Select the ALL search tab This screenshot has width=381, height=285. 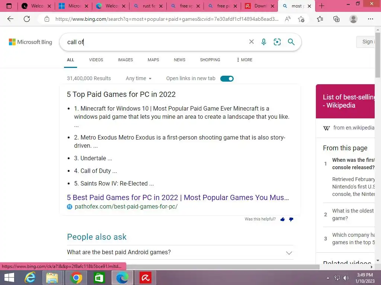(x=70, y=60)
